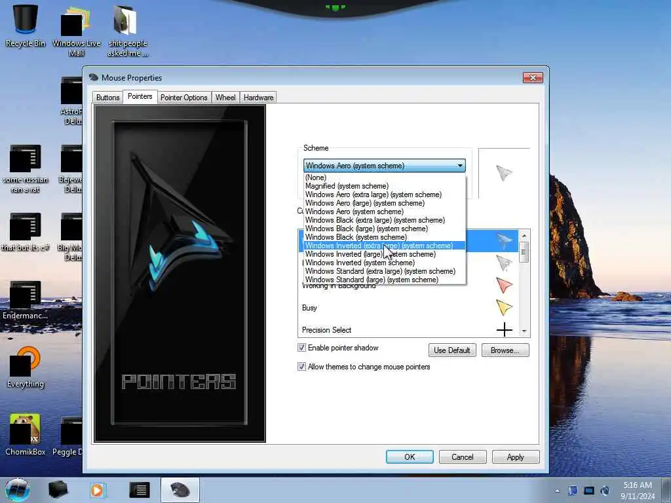The image size is (671, 503).
Task: Close the Mouse Properties dialog
Action: 533,77
